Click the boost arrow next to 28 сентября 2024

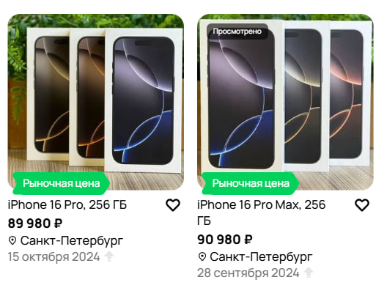point(308,273)
